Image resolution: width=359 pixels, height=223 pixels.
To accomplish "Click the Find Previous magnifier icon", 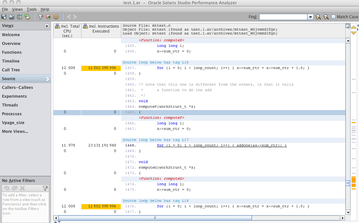I will [x=318, y=17].
